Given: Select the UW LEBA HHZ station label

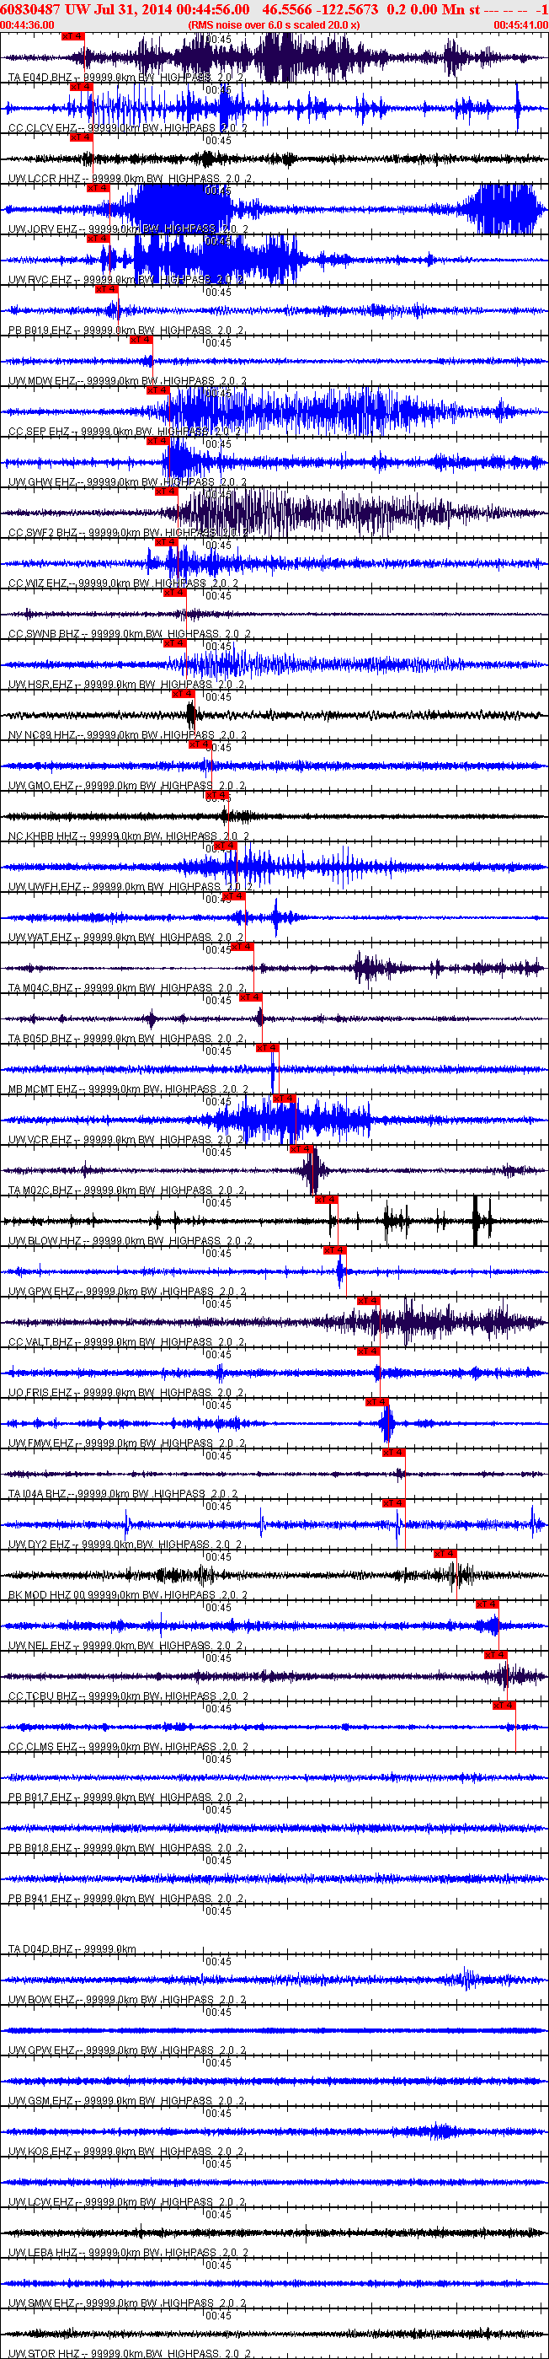Looking at the screenshot, I should (x=128, y=2252).
